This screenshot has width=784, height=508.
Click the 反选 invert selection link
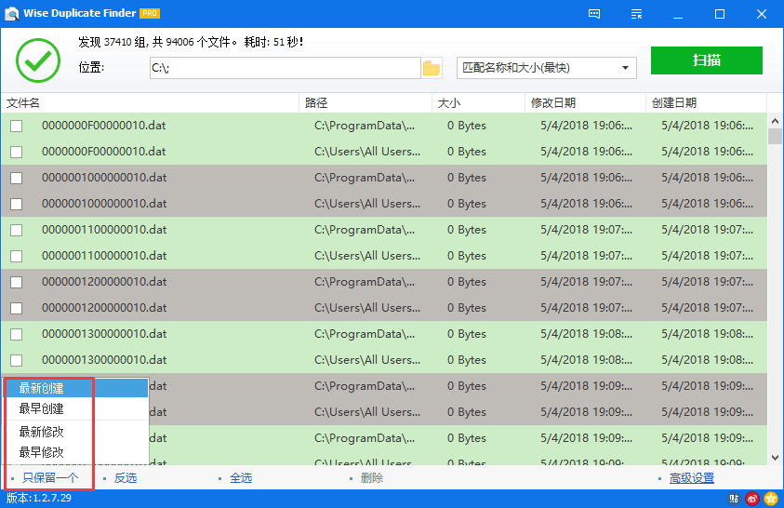tap(126, 478)
